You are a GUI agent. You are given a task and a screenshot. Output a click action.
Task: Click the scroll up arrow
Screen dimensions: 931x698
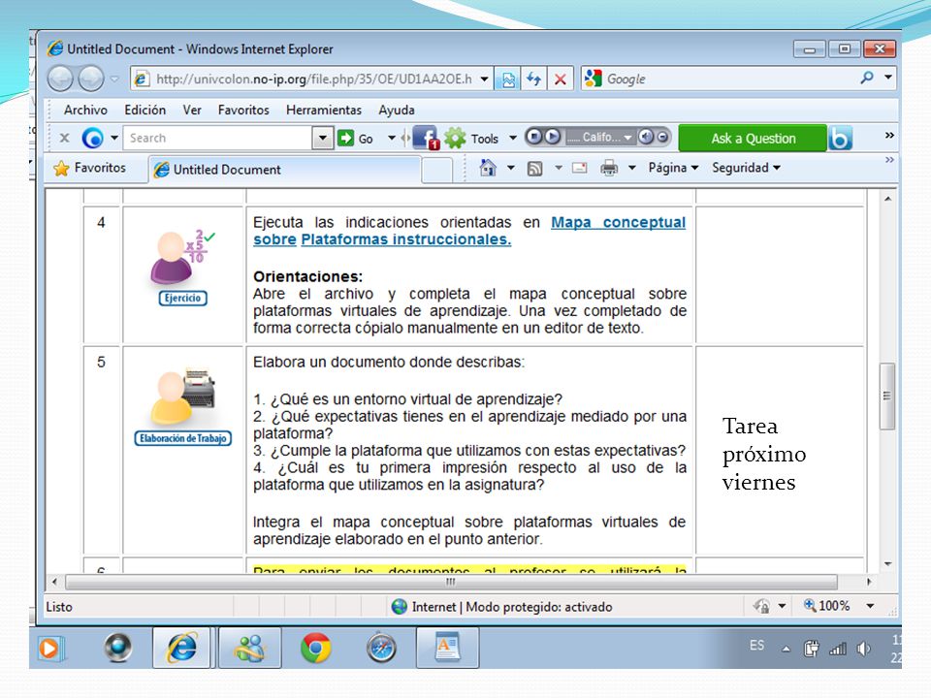click(x=887, y=199)
